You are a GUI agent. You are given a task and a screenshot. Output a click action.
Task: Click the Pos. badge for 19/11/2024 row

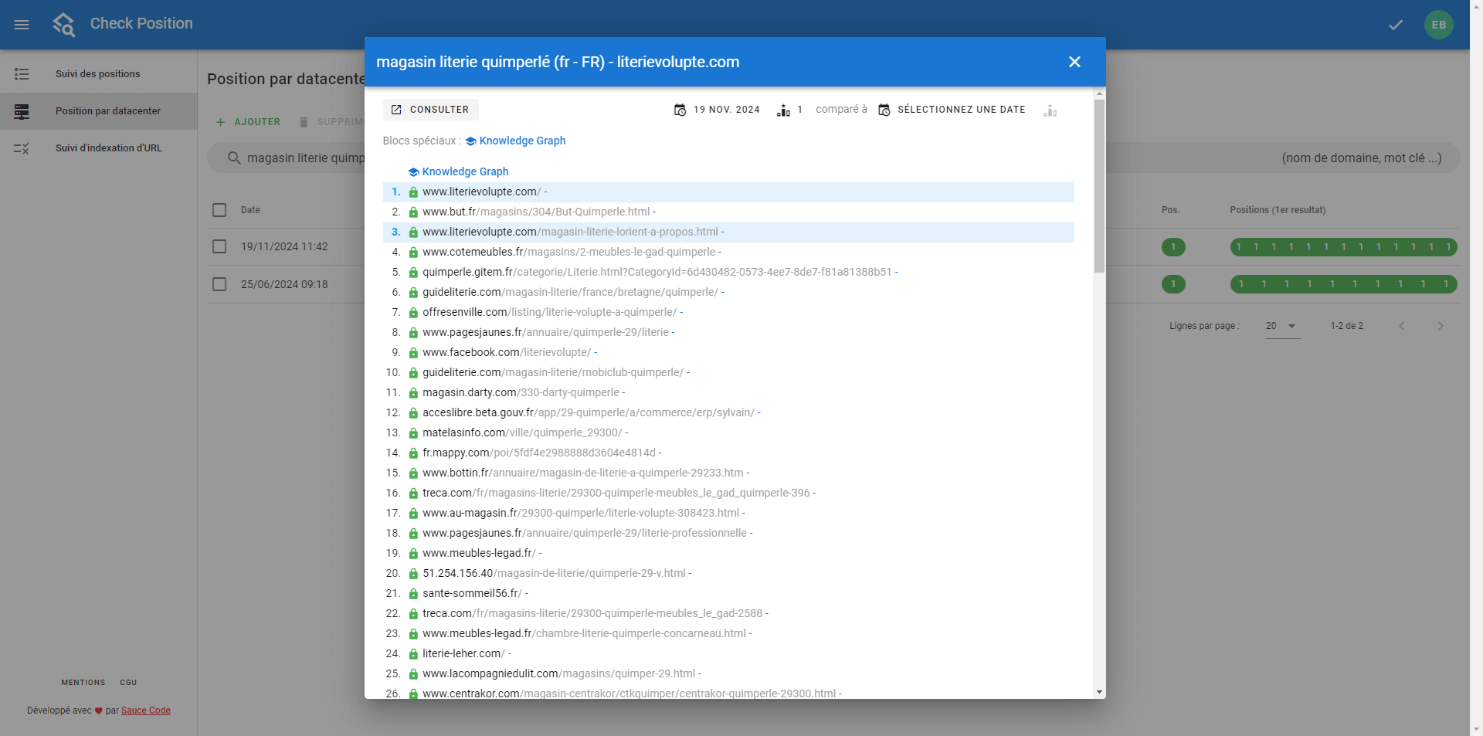(1173, 247)
